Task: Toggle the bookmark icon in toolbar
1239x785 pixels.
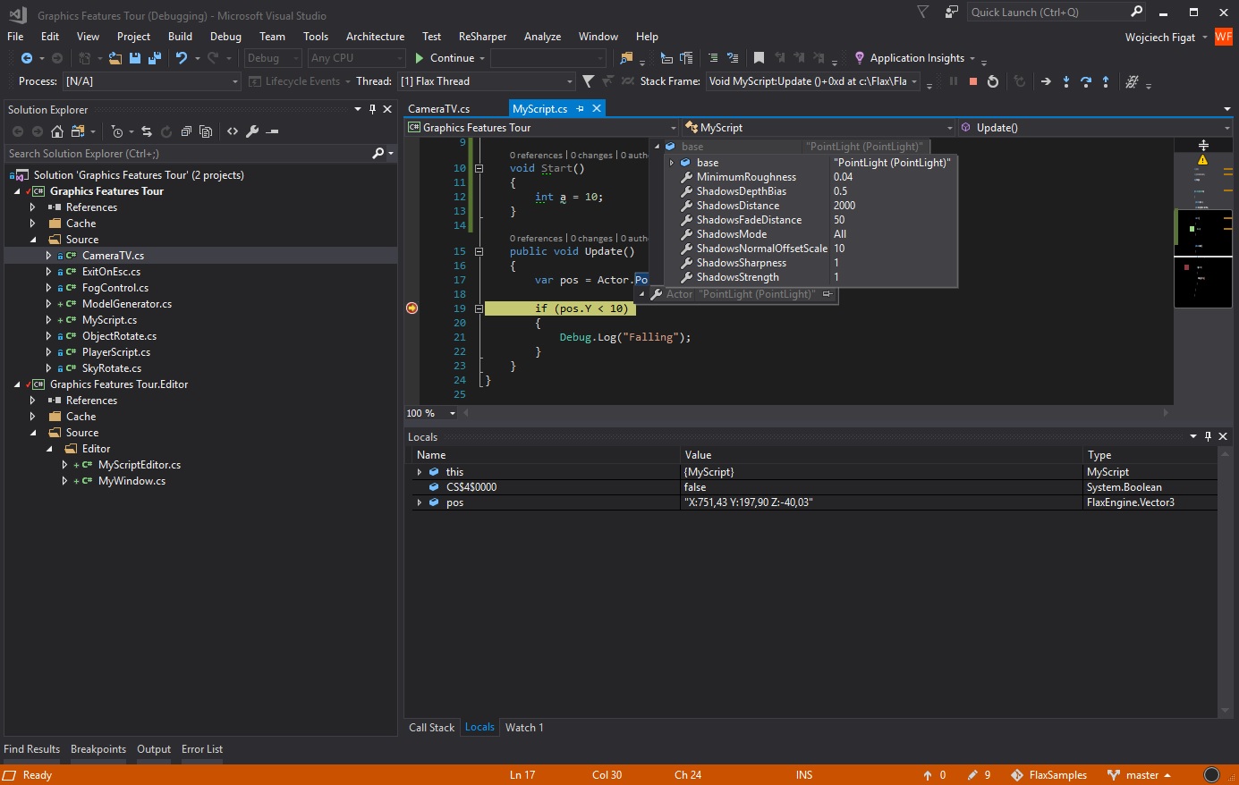Action: coord(759,58)
